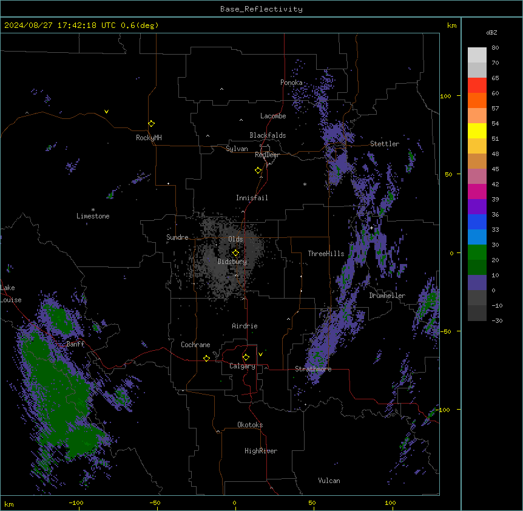Click the timestamp 2024/08/27 17:42:18 UTC
The width and height of the screenshot is (523, 511).
point(61,25)
